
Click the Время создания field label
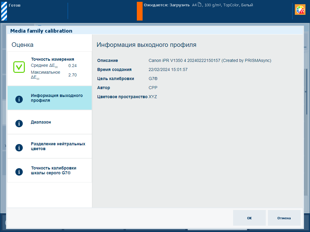click(x=114, y=70)
